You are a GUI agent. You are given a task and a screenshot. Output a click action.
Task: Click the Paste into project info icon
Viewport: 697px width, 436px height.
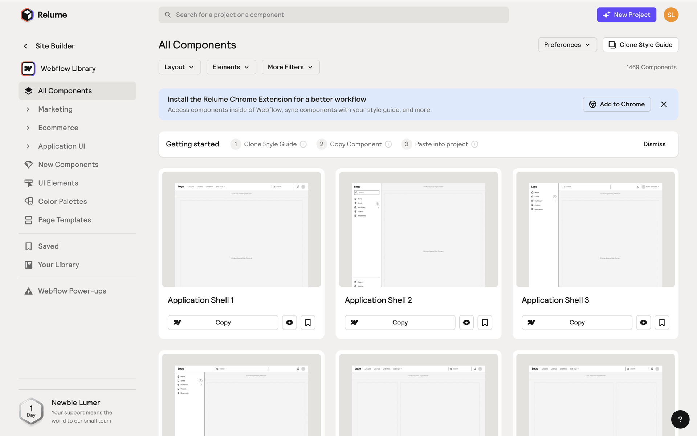pyautogui.click(x=474, y=144)
